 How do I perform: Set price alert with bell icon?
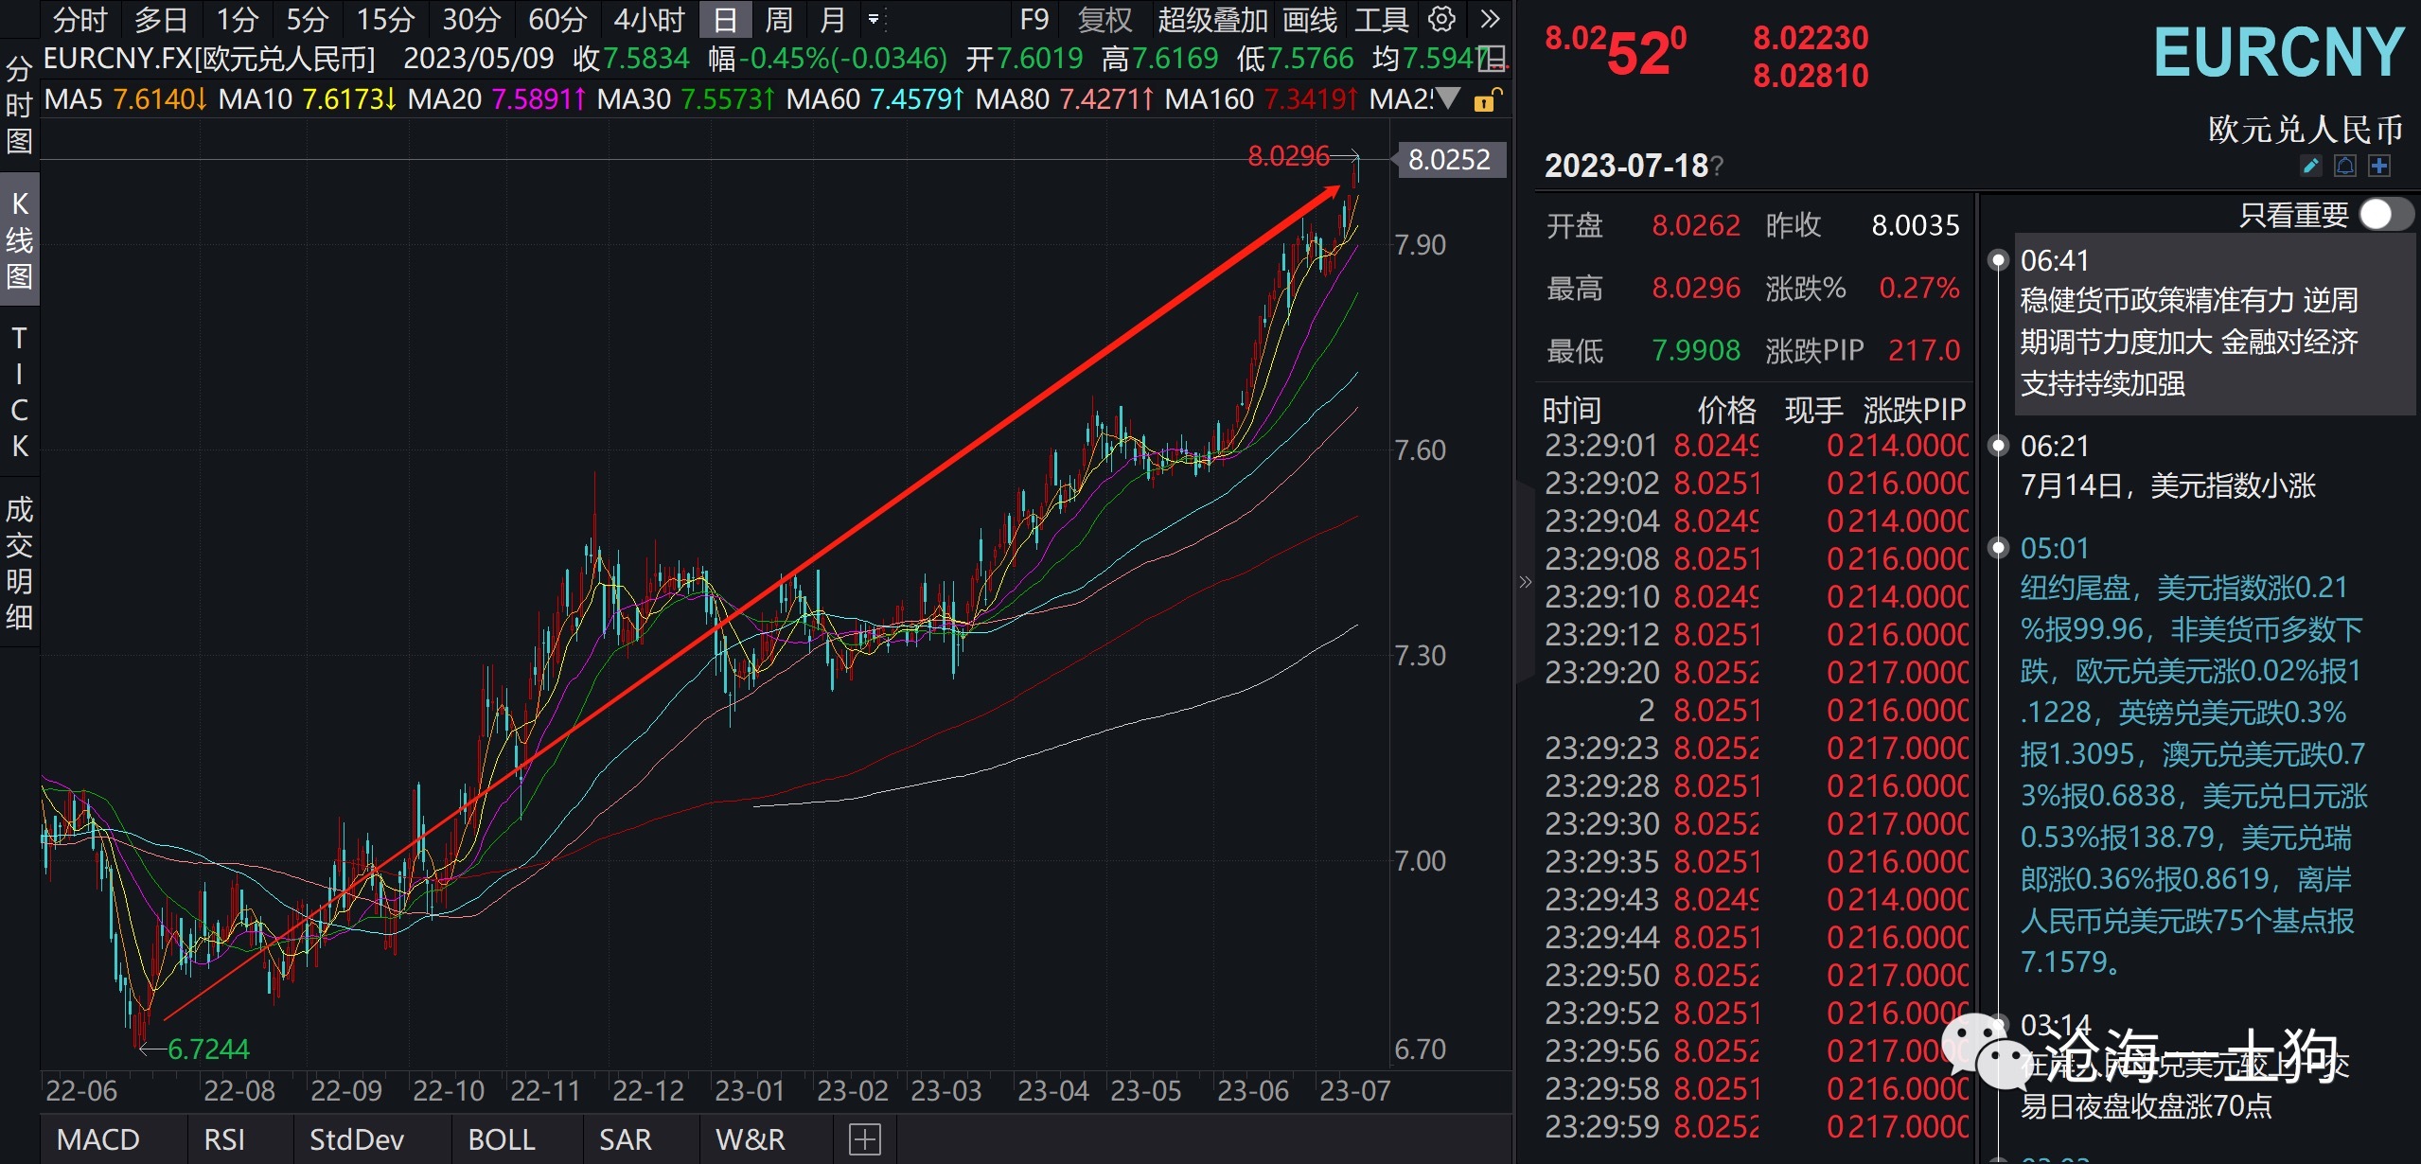click(x=2345, y=167)
